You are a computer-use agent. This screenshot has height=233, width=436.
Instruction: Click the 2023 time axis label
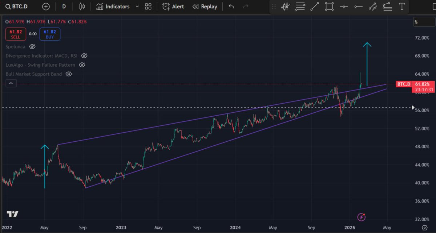point(121,228)
